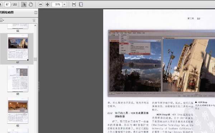The image size is (215, 133).
Task: Click the page label 68
Action: (18, 94)
